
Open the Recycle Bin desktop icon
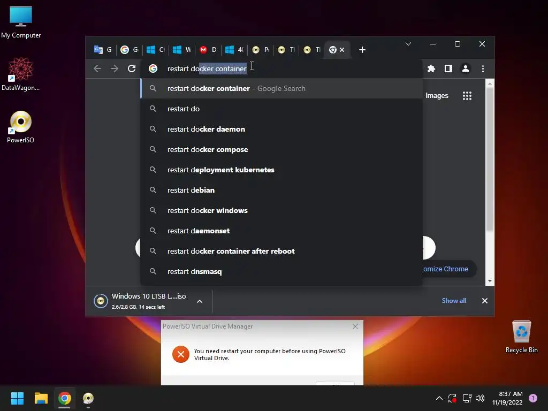click(521, 336)
